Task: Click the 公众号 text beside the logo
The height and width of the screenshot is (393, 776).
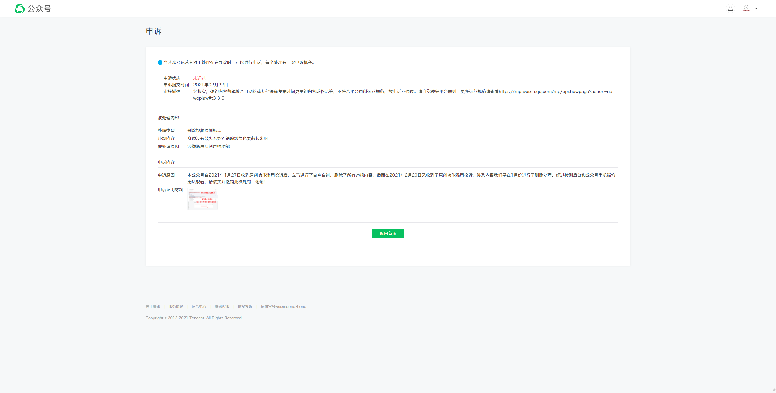Action: (x=39, y=8)
